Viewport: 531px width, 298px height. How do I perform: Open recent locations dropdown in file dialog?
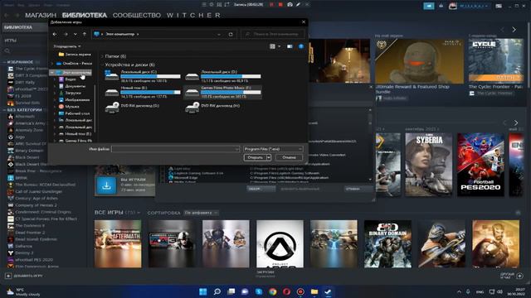click(76, 34)
